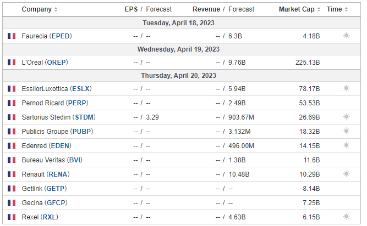Click the sun icon beside Publicis Groupe
Screen dimensions: 367x226
pos(346,131)
